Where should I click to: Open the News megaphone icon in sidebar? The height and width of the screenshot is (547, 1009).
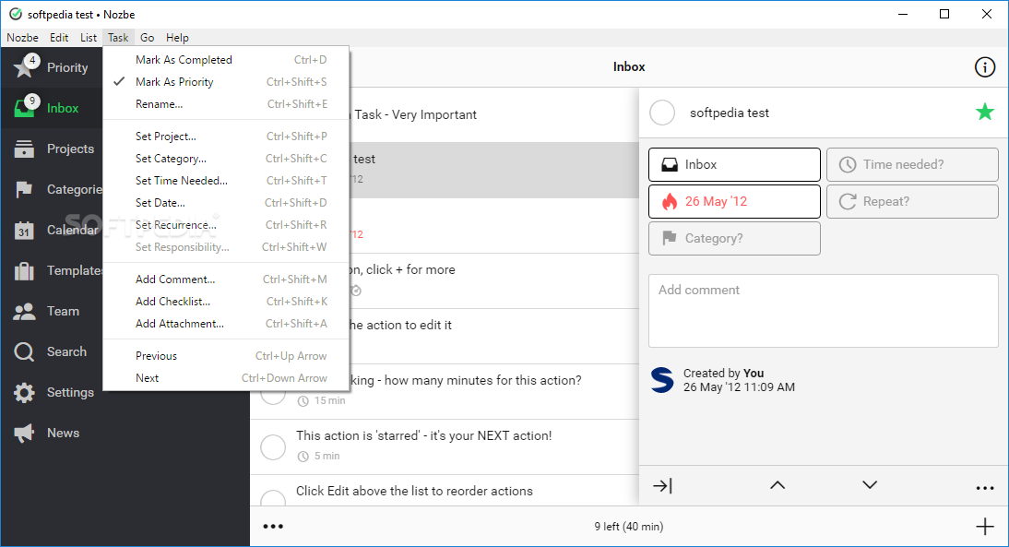[25, 434]
